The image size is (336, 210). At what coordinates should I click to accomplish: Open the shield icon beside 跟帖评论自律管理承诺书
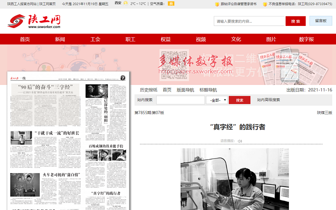tap(217, 4)
